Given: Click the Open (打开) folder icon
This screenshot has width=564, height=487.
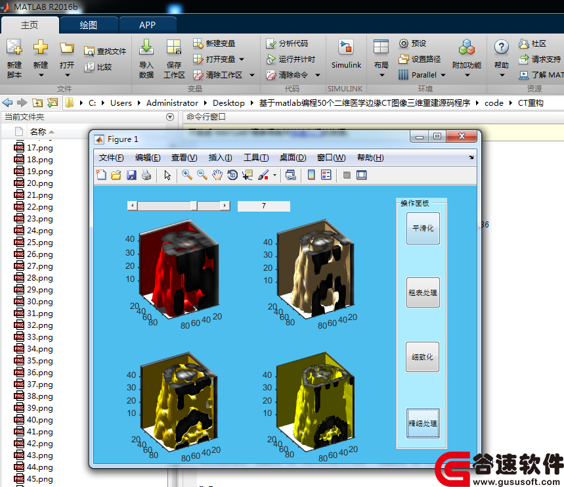Looking at the screenshot, I should [x=67, y=48].
